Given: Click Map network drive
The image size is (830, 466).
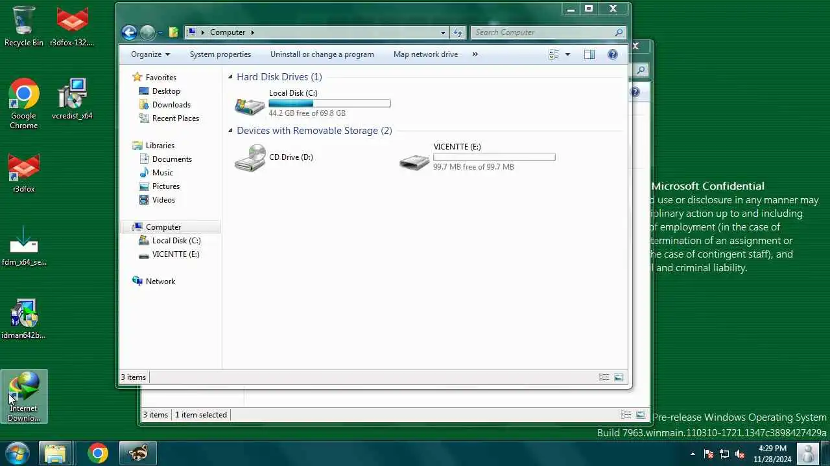Looking at the screenshot, I should (x=425, y=54).
